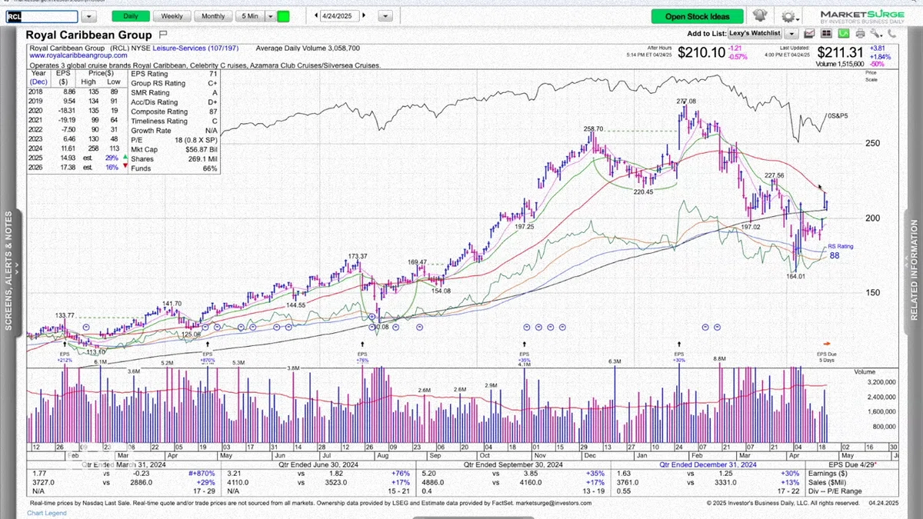Open the settings gear menu

(x=791, y=15)
